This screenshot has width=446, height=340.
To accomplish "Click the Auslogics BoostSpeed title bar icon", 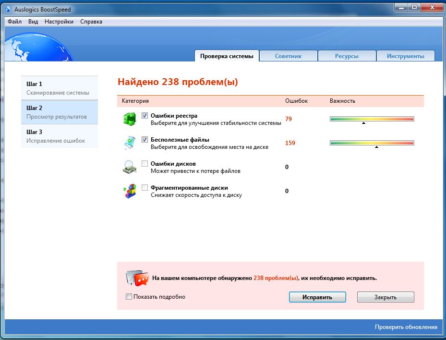I will [8, 10].
